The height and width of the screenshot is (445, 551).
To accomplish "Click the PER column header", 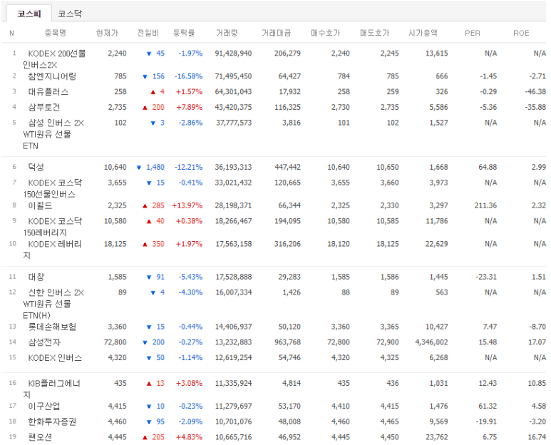I will click(x=472, y=33).
